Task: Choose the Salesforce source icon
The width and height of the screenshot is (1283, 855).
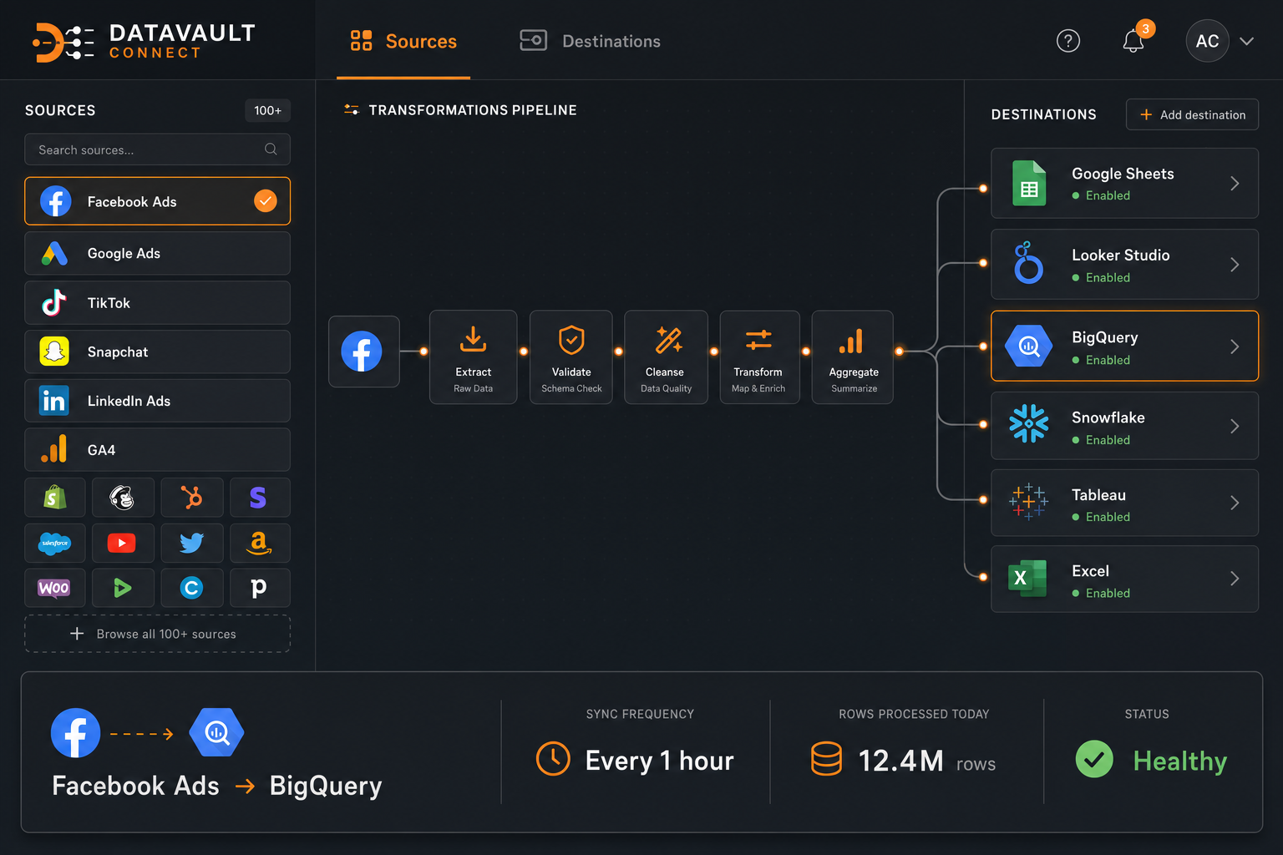Action: tap(55, 543)
